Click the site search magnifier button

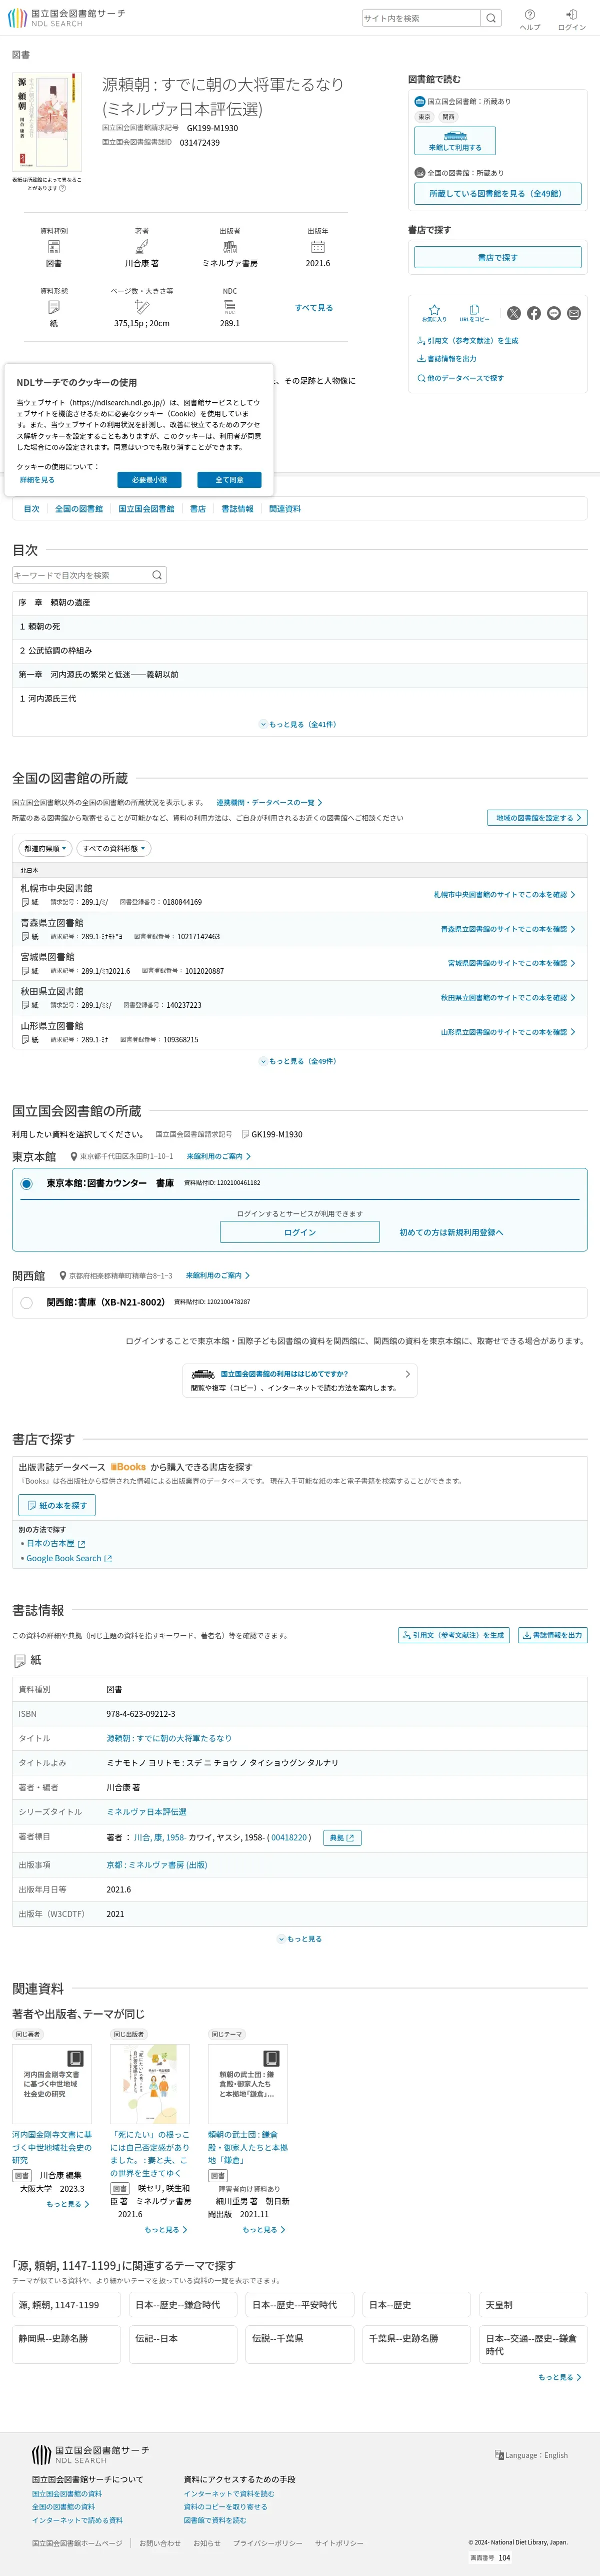tap(491, 18)
